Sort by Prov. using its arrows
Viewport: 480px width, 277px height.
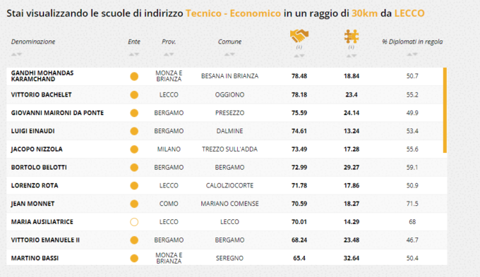pyautogui.click(x=169, y=54)
